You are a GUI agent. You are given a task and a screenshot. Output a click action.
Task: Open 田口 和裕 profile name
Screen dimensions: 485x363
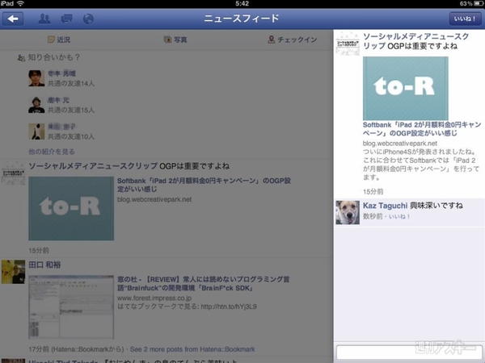point(44,265)
